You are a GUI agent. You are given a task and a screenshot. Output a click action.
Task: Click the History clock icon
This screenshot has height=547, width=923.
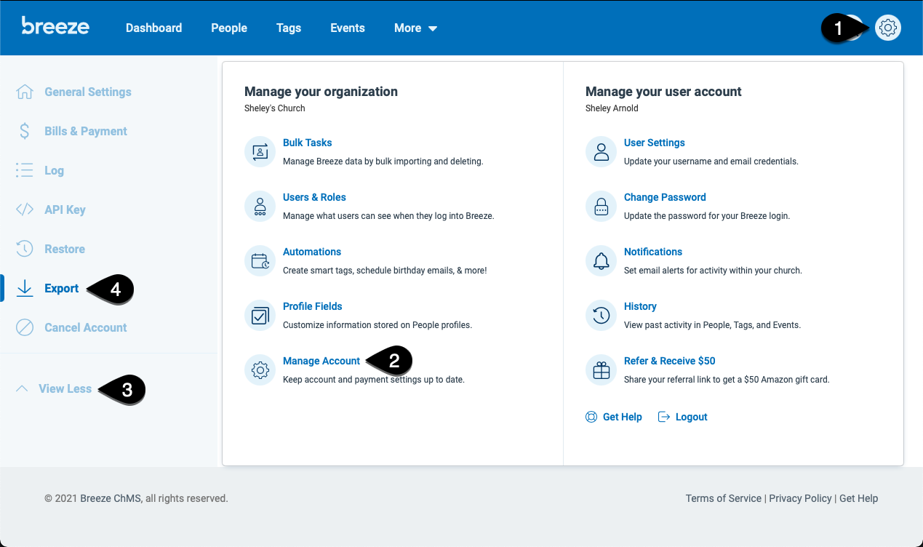(601, 315)
